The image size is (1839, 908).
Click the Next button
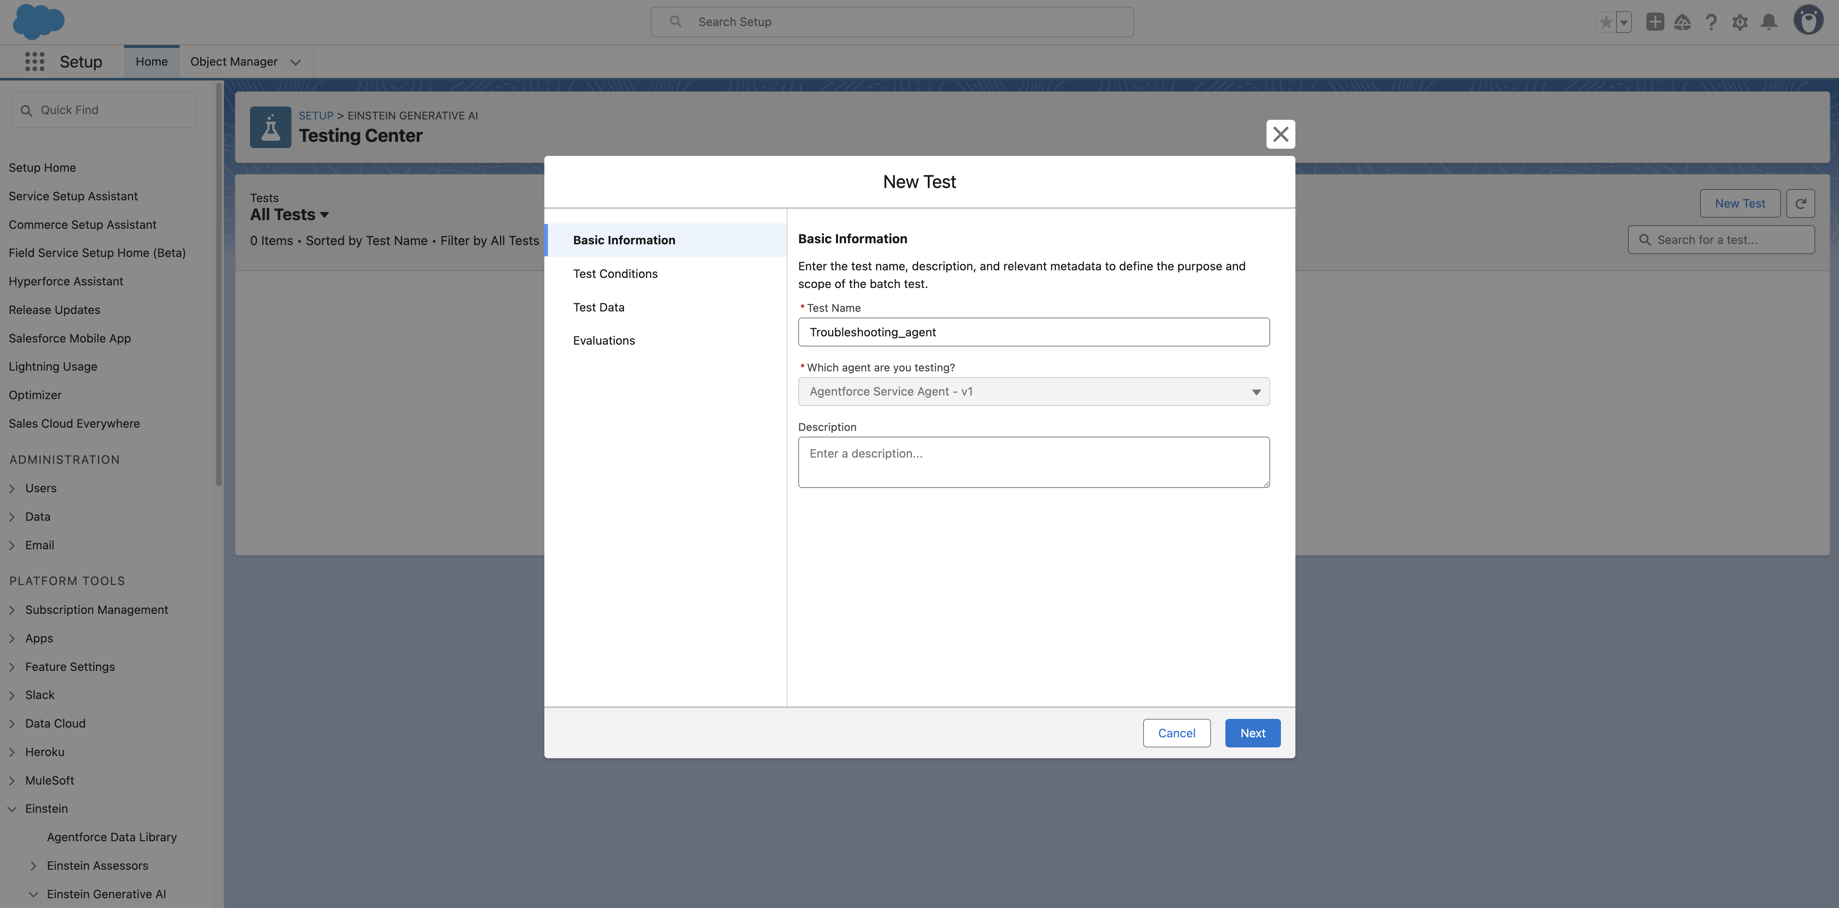point(1252,733)
